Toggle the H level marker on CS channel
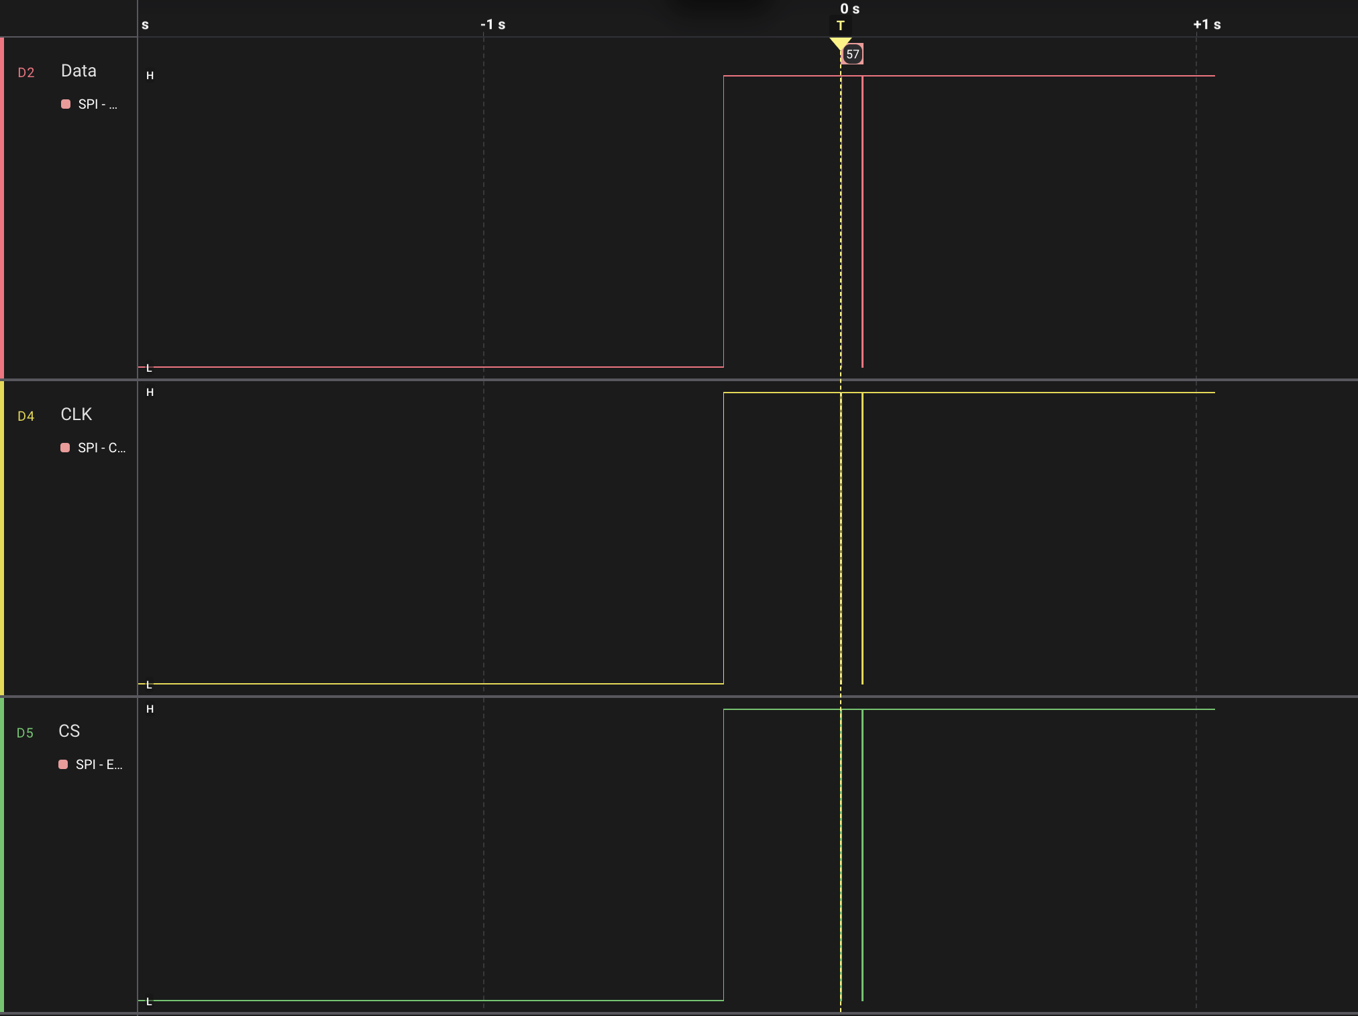The width and height of the screenshot is (1358, 1016). (150, 709)
